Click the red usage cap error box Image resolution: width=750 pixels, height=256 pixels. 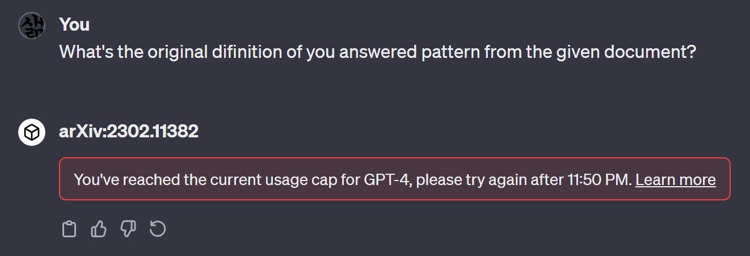395,179
